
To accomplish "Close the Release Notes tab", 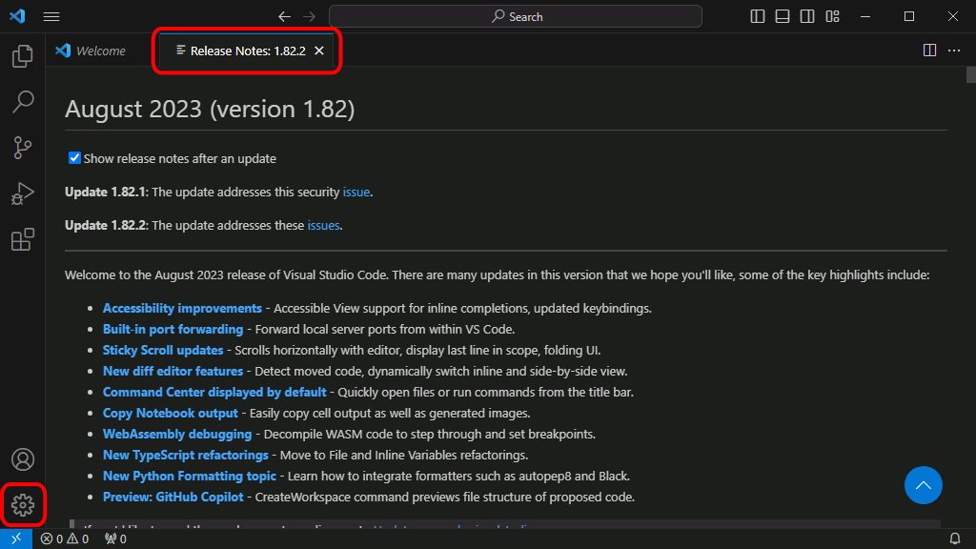I will [318, 51].
